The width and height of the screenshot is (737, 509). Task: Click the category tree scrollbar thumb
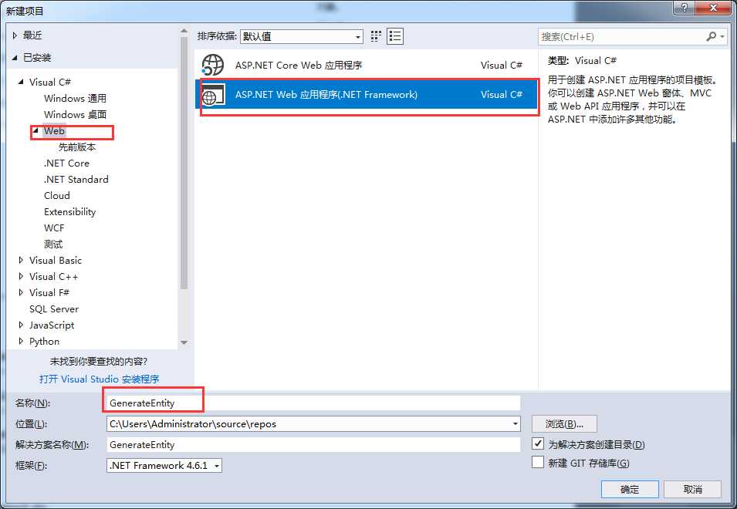coord(184,163)
